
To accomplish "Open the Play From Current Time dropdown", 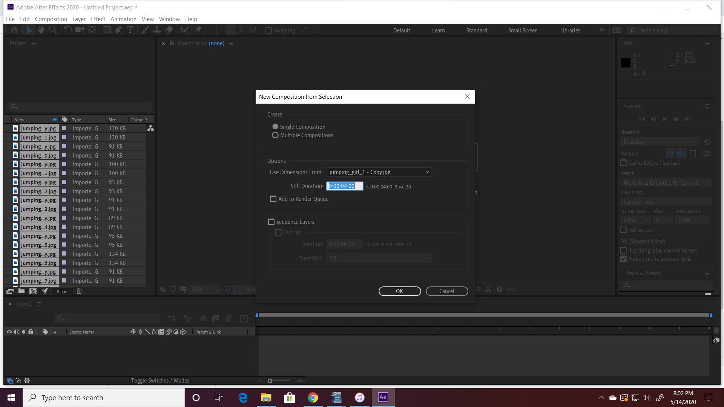I will (666, 202).
